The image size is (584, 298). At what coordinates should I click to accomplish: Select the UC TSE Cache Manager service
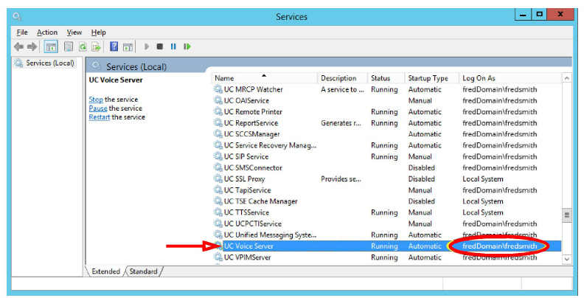tap(386, 201)
